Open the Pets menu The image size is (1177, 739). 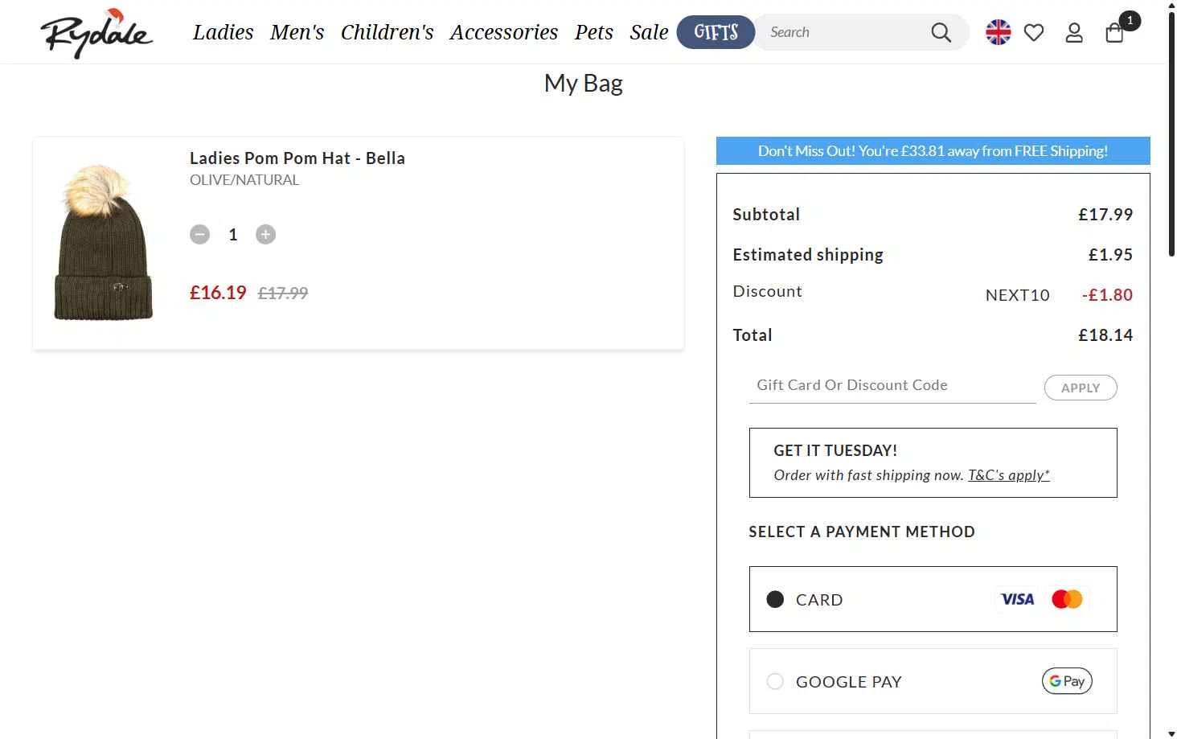coord(593,32)
